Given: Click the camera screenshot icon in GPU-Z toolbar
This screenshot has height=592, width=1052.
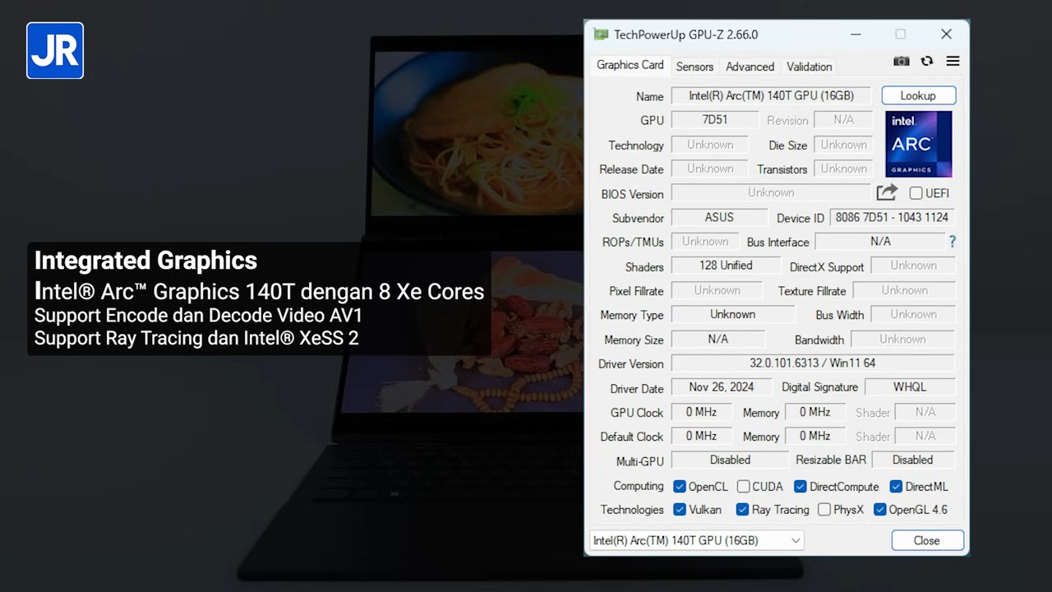Looking at the screenshot, I should (901, 61).
